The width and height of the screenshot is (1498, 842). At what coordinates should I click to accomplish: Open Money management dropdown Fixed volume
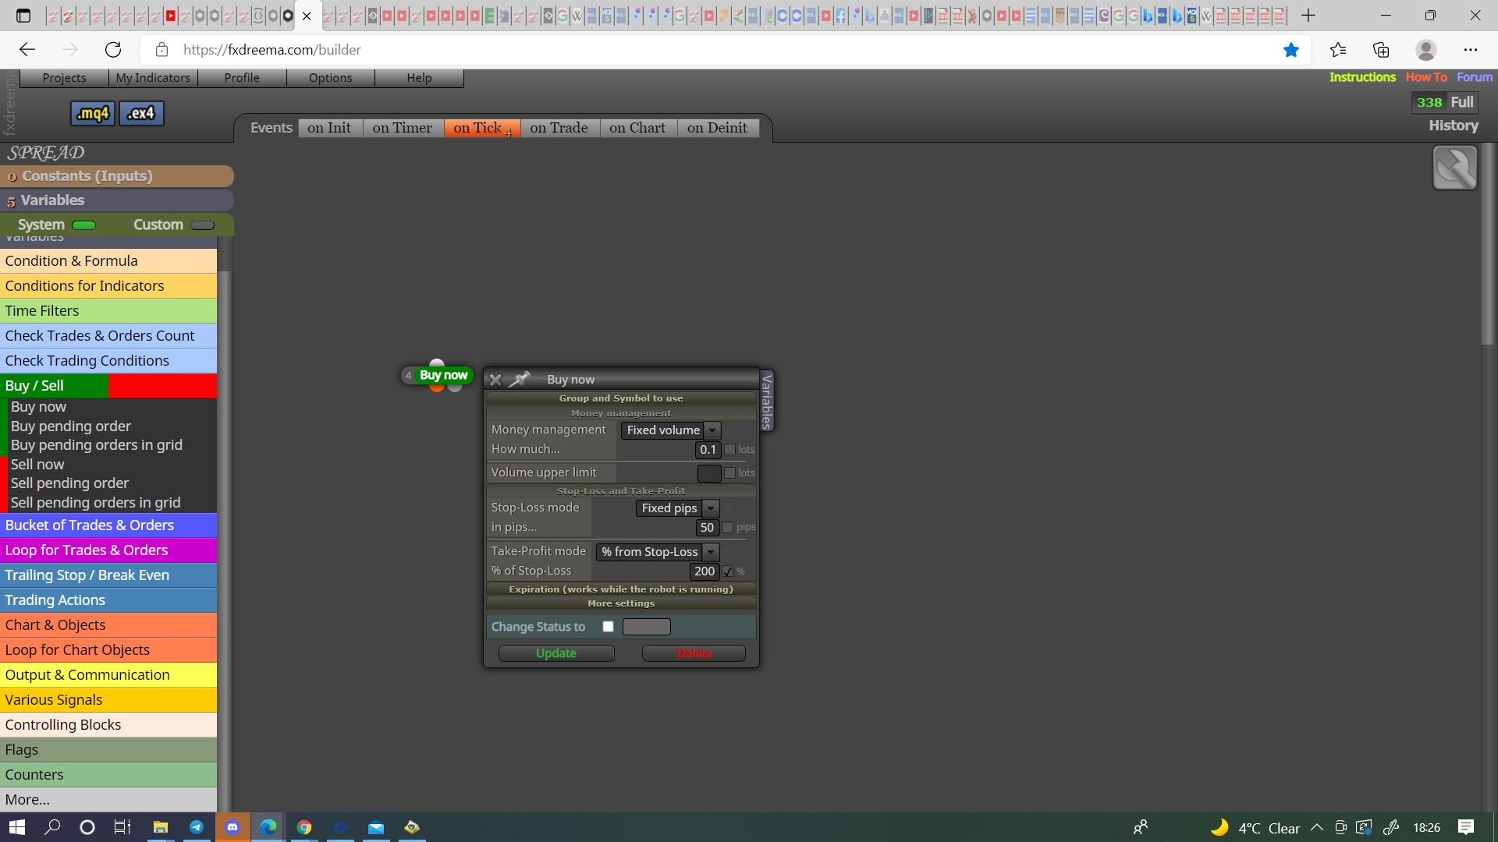[x=671, y=430]
